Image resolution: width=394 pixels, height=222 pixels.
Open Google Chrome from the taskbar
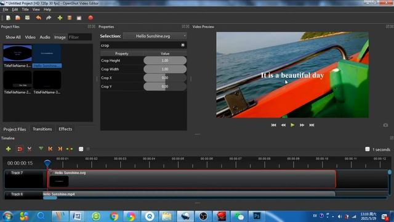(114, 216)
